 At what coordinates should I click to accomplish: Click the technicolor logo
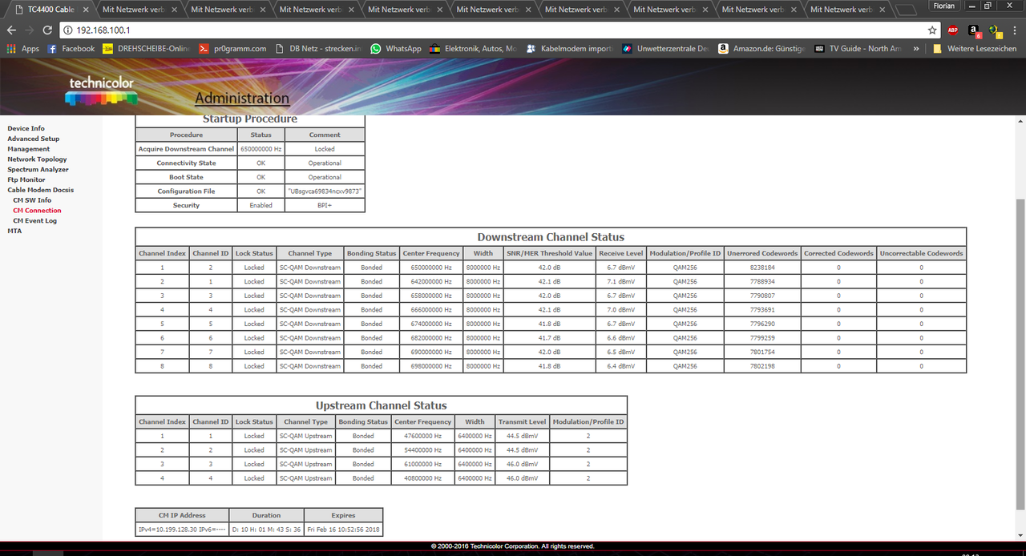tap(101, 91)
